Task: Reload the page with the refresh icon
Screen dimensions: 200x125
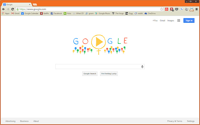Action: tap(12, 9)
